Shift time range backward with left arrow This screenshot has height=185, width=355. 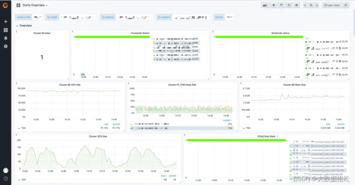click(x=305, y=5)
